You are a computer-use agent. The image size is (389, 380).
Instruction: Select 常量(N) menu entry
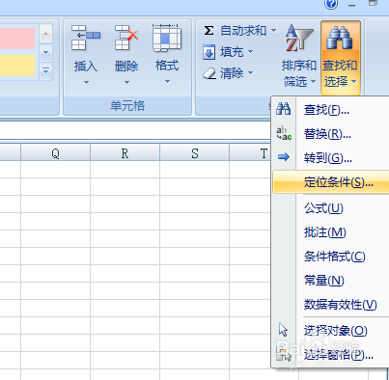click(330, 281)
